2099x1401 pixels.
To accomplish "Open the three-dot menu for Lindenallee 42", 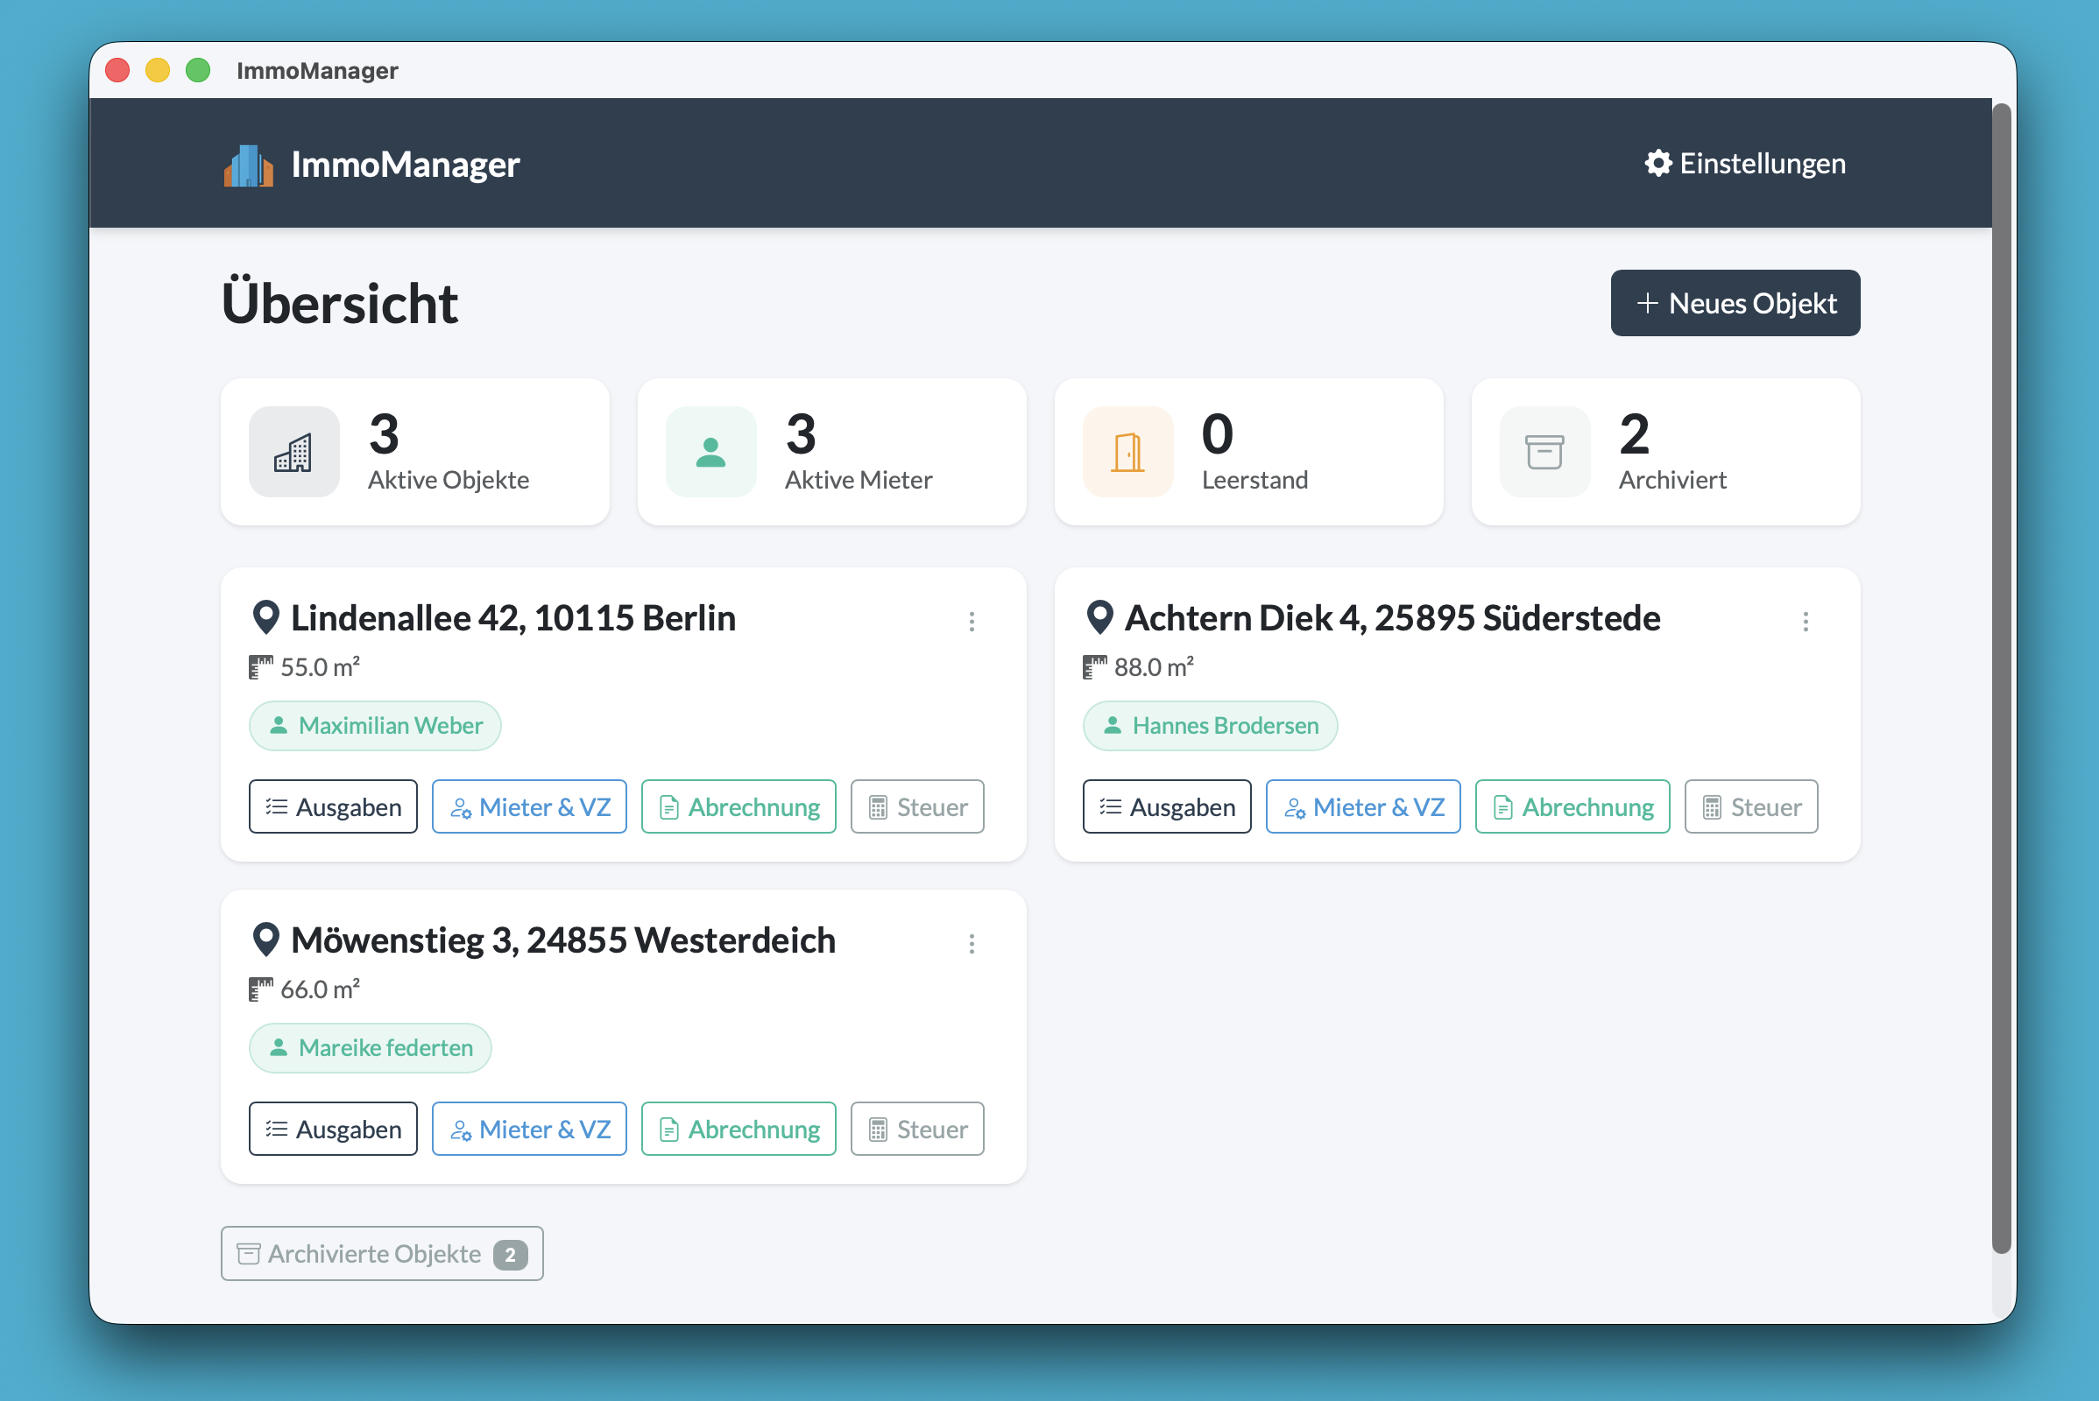I will click(x=972, y=622).
